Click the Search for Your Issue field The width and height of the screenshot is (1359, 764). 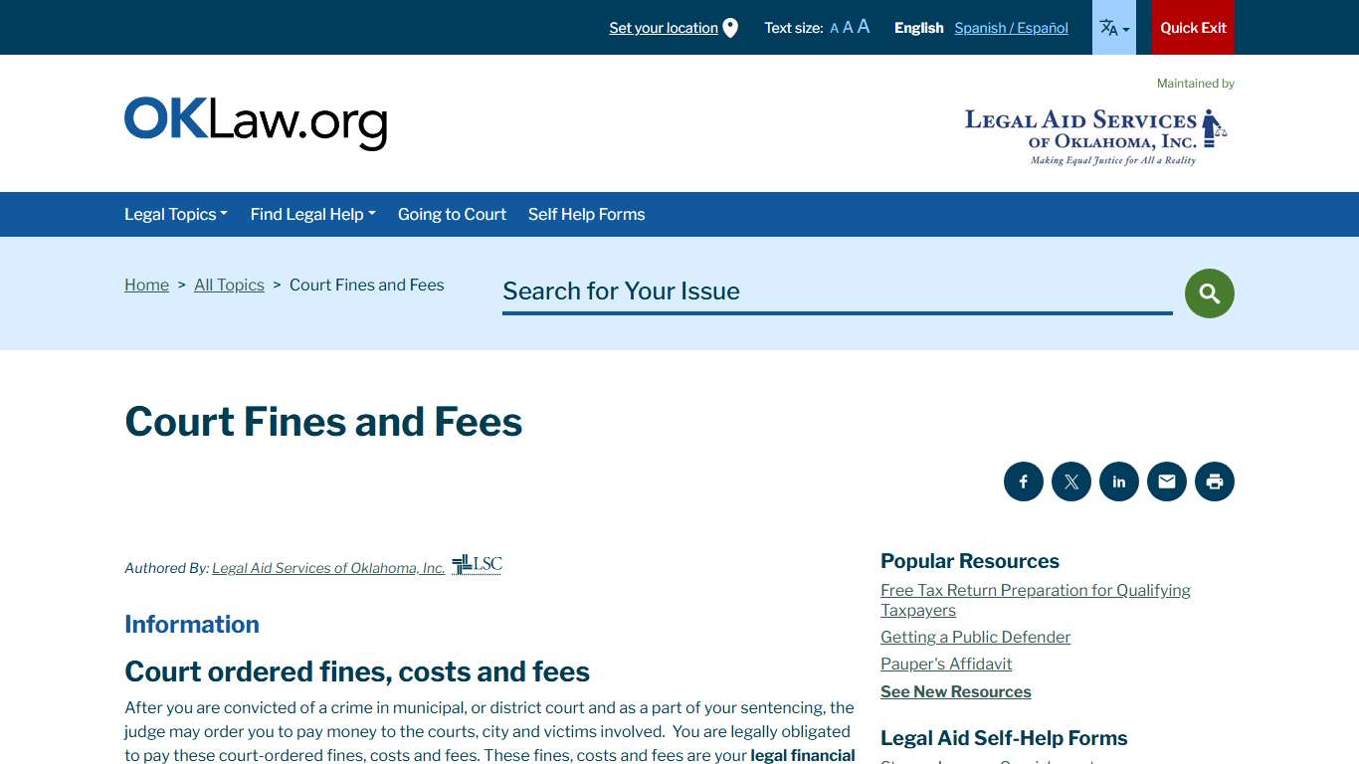point(836,291)
